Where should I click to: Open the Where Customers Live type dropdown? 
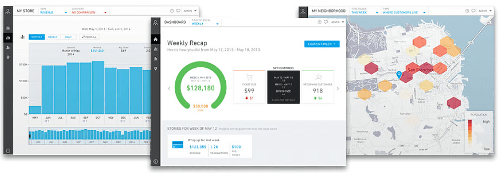click(404, 11)
